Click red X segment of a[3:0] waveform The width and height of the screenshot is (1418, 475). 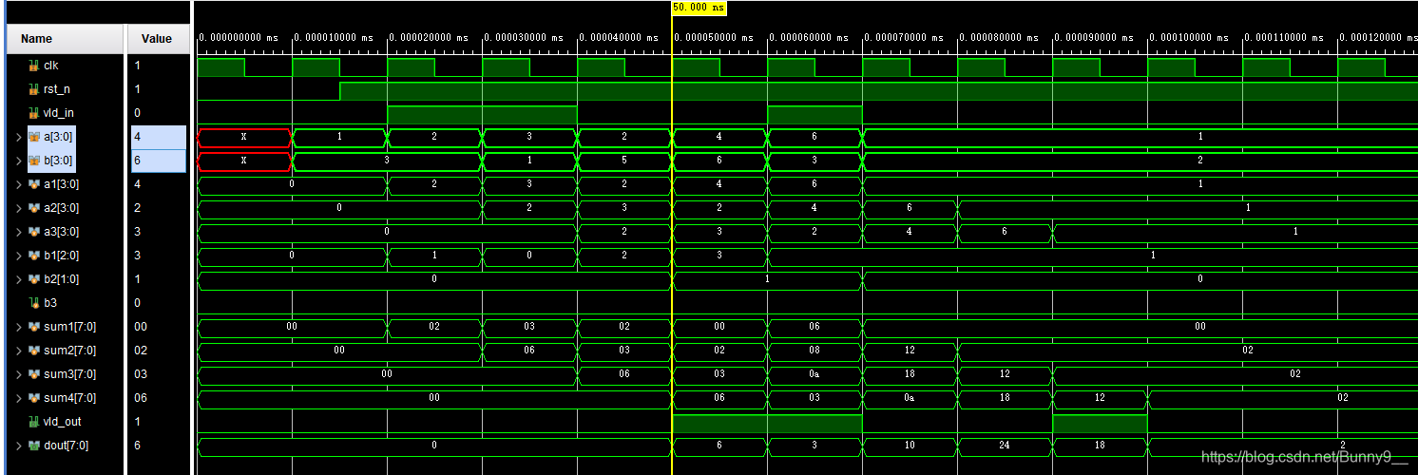244,137
